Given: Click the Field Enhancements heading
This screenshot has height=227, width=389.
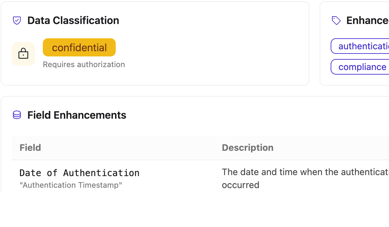Looking at the screenshot, I should click(x=77, y=115).
